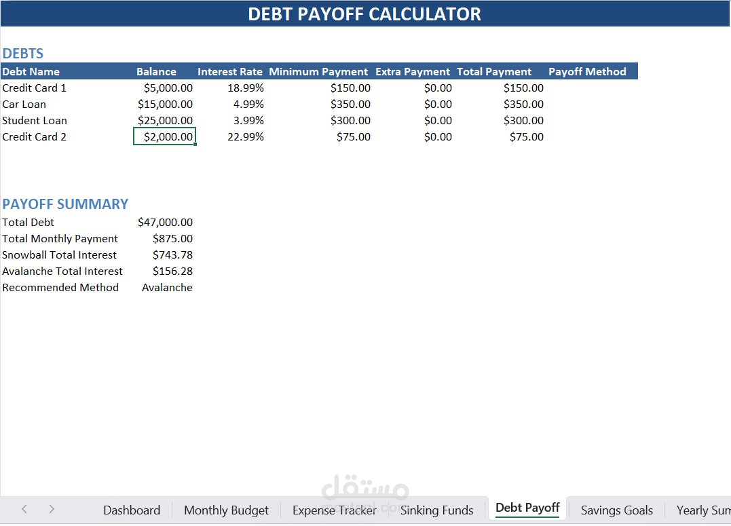Select Credit Card 1 minimum payment $150.00
Viewport: 731px width, 526px height.
coord(351,88)
